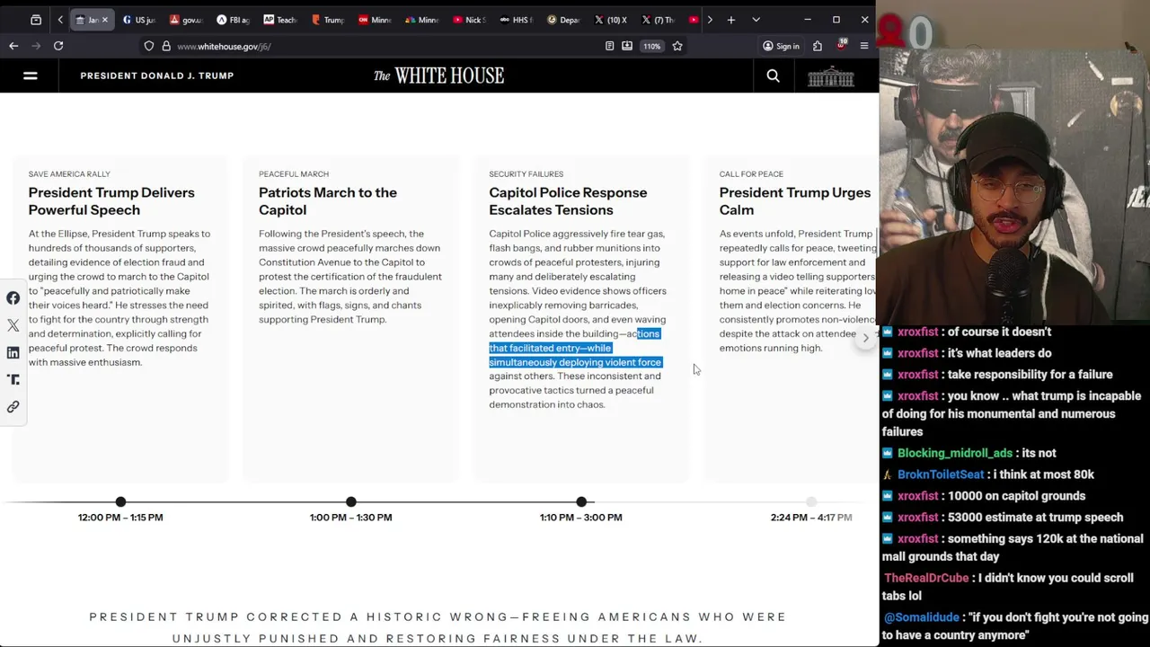Click the 'SAVE AMERICA RALLY' label
1150x647 pixels.
pyautogui.click(x=69, y=174)
